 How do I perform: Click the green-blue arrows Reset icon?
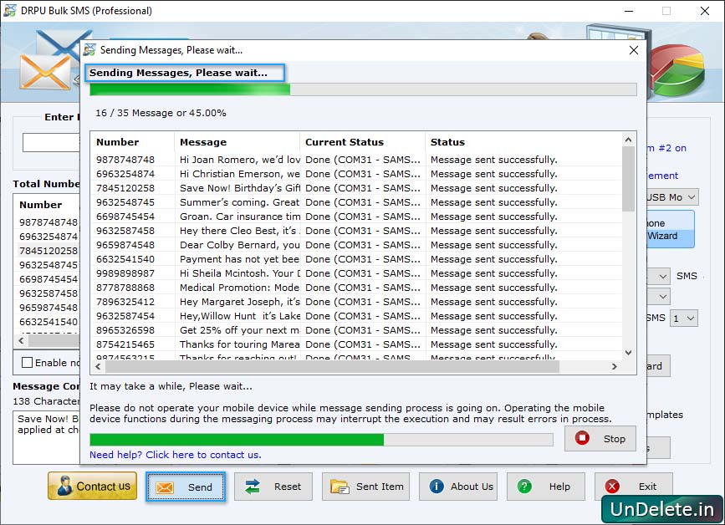pyautogui.click(x=253, y=487)
